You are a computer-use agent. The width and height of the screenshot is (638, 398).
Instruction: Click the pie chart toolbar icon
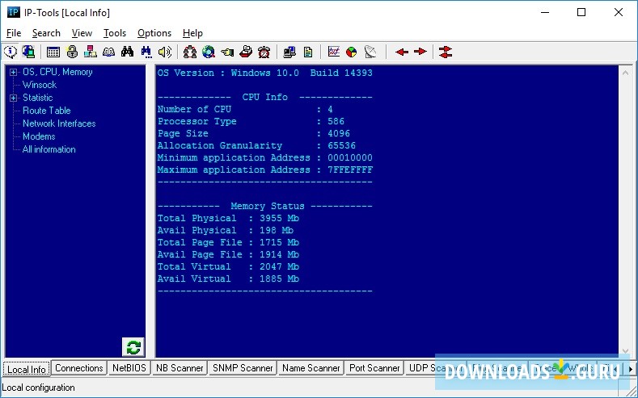click(x=352, y=52)
